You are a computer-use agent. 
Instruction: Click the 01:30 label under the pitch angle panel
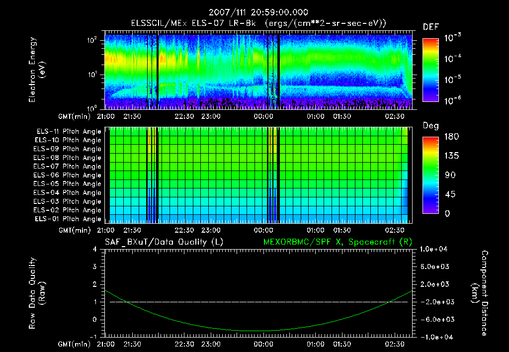tap(342, 231)
